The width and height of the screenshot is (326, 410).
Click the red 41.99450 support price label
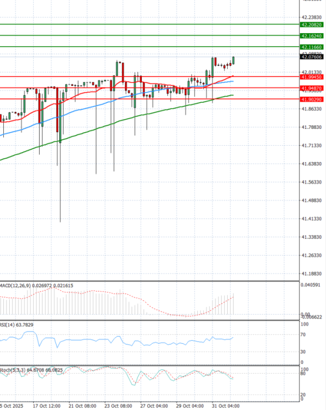(x=311, y=77)
